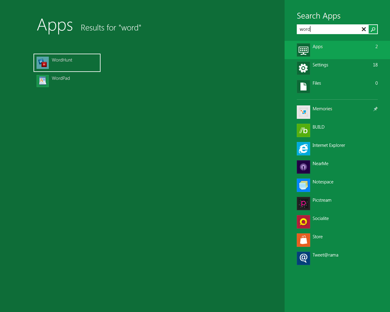Search within the Notespace app icon
This screenshot has width=390, height=312.
pyautogui.click(x=303, y=185)
